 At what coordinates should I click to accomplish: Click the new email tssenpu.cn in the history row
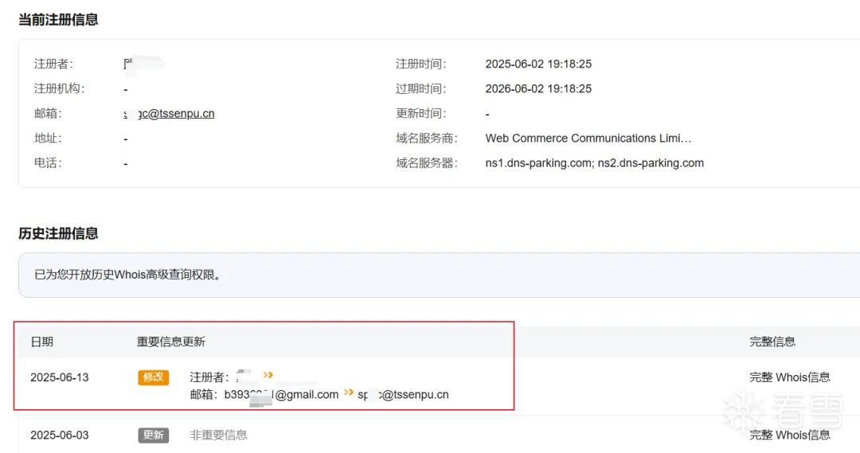tap(403, 395)
